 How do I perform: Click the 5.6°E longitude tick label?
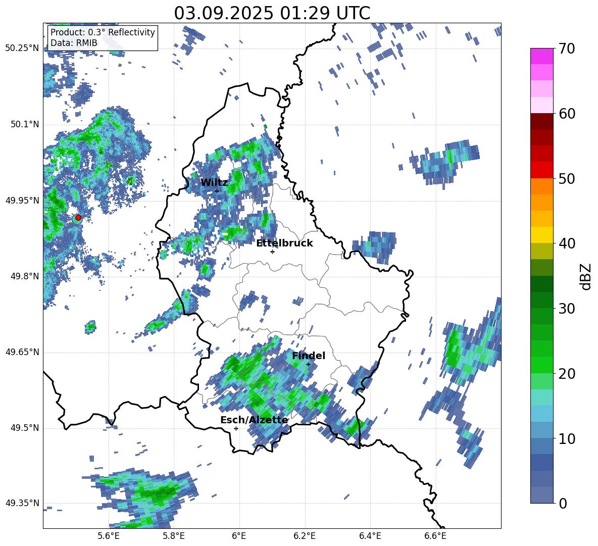pos(109,536)
